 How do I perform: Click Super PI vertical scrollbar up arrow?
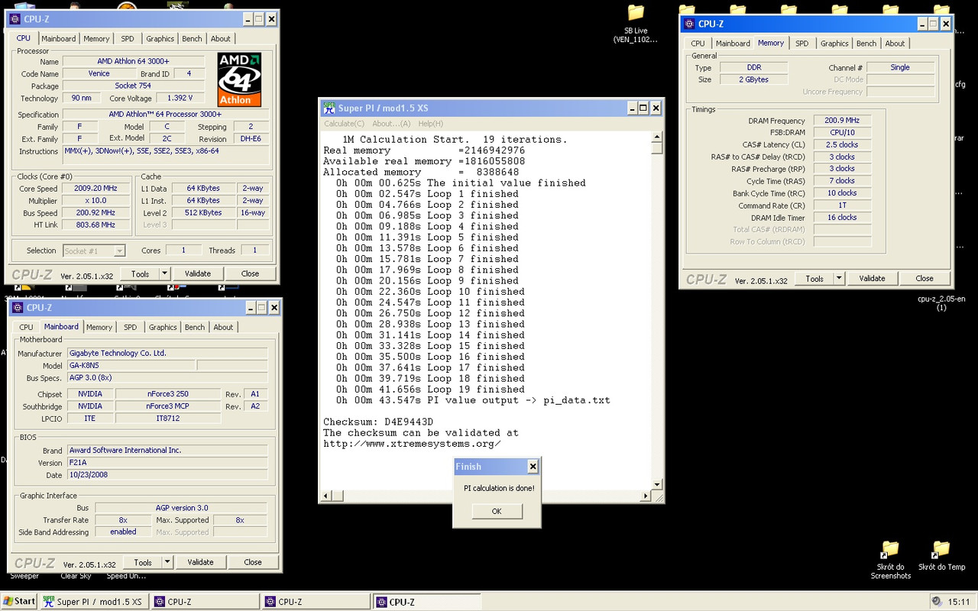coord(657,137)
